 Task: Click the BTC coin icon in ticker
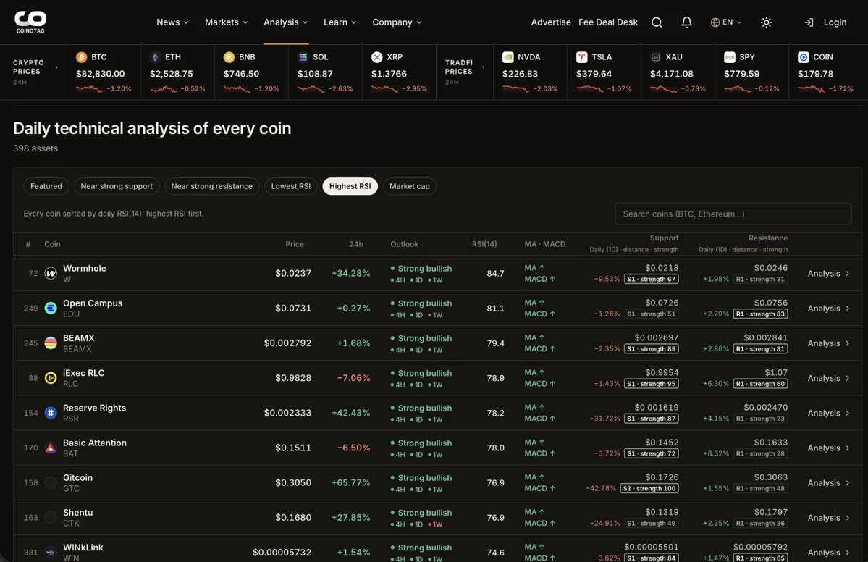tap(81, 57)
